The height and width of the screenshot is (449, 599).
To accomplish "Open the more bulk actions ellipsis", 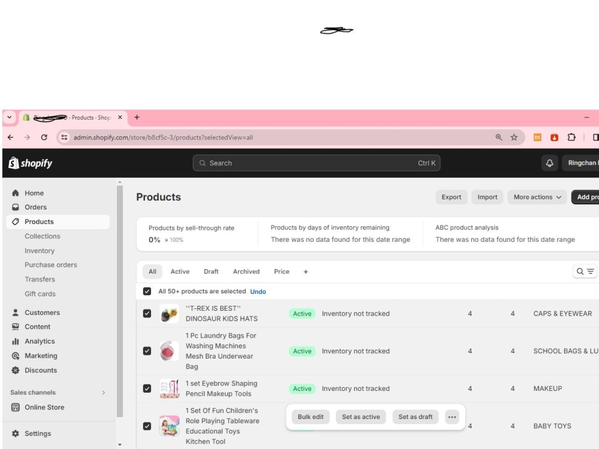I will pos(452,417).
